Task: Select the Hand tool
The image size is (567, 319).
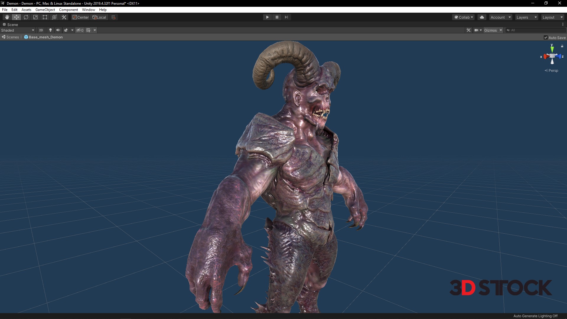Action: coord(7,17)
